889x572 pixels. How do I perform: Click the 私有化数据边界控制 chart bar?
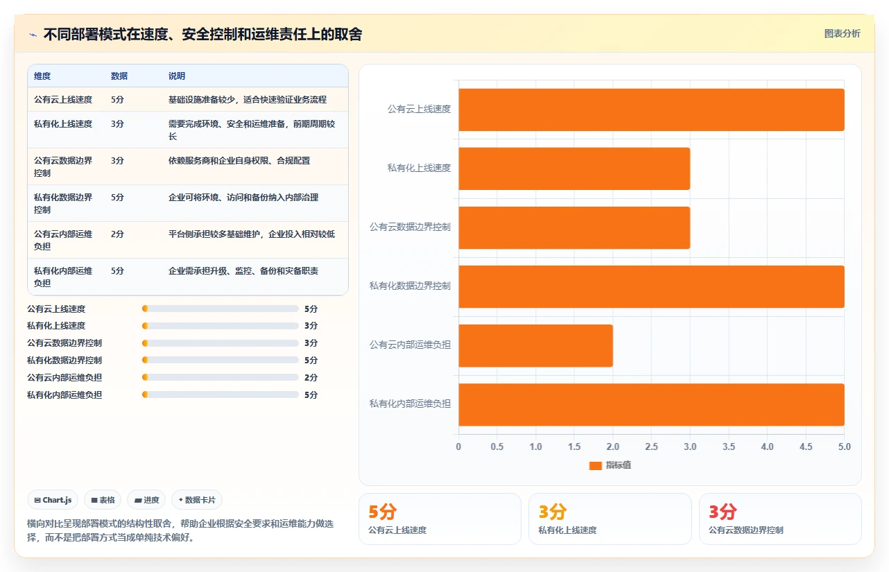pyautogui.click(x=651, y=286)
